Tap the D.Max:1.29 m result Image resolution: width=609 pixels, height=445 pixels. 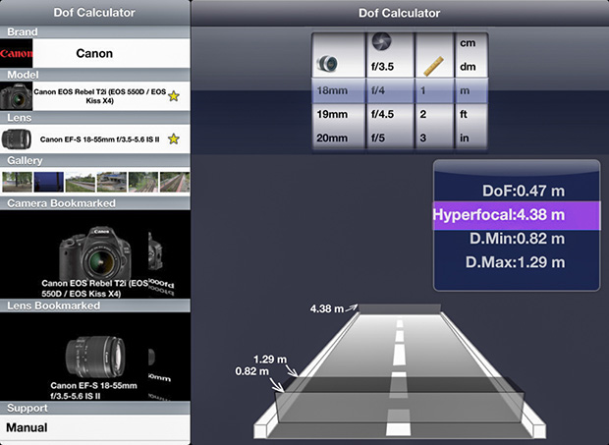[515, 262]
